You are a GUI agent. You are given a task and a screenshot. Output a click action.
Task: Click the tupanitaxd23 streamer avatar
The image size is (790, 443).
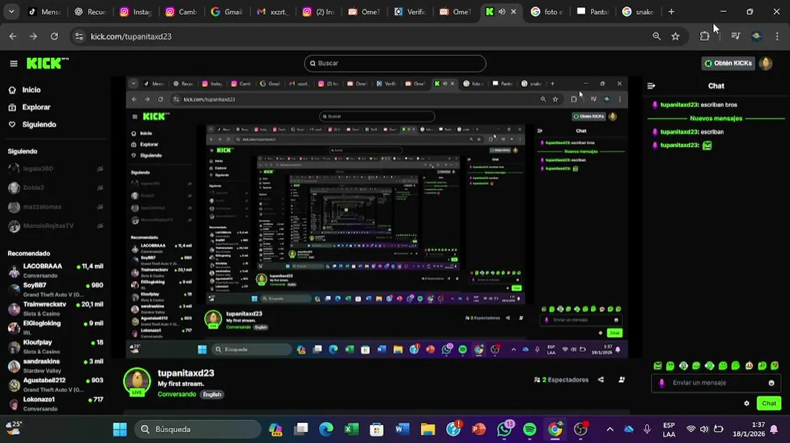coord(137,381)
